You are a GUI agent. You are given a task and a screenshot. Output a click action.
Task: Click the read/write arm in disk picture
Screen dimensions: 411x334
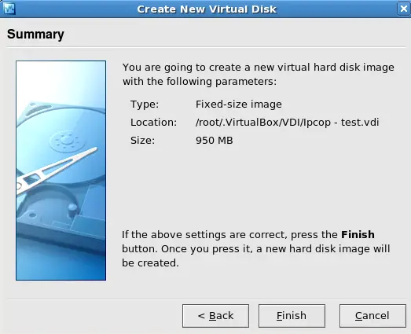[57, 169]
